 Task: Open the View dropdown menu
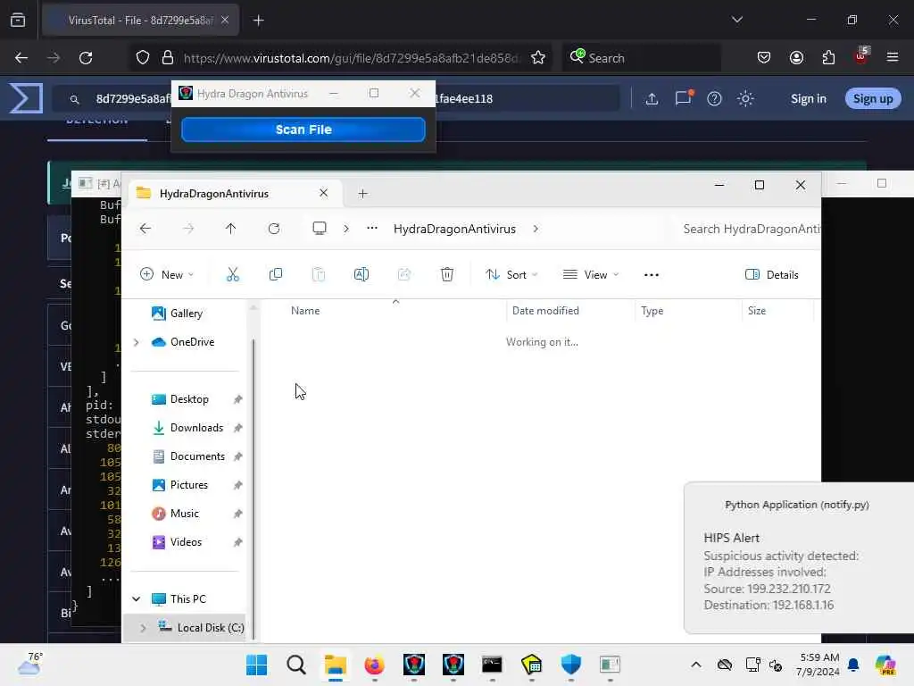591,274
